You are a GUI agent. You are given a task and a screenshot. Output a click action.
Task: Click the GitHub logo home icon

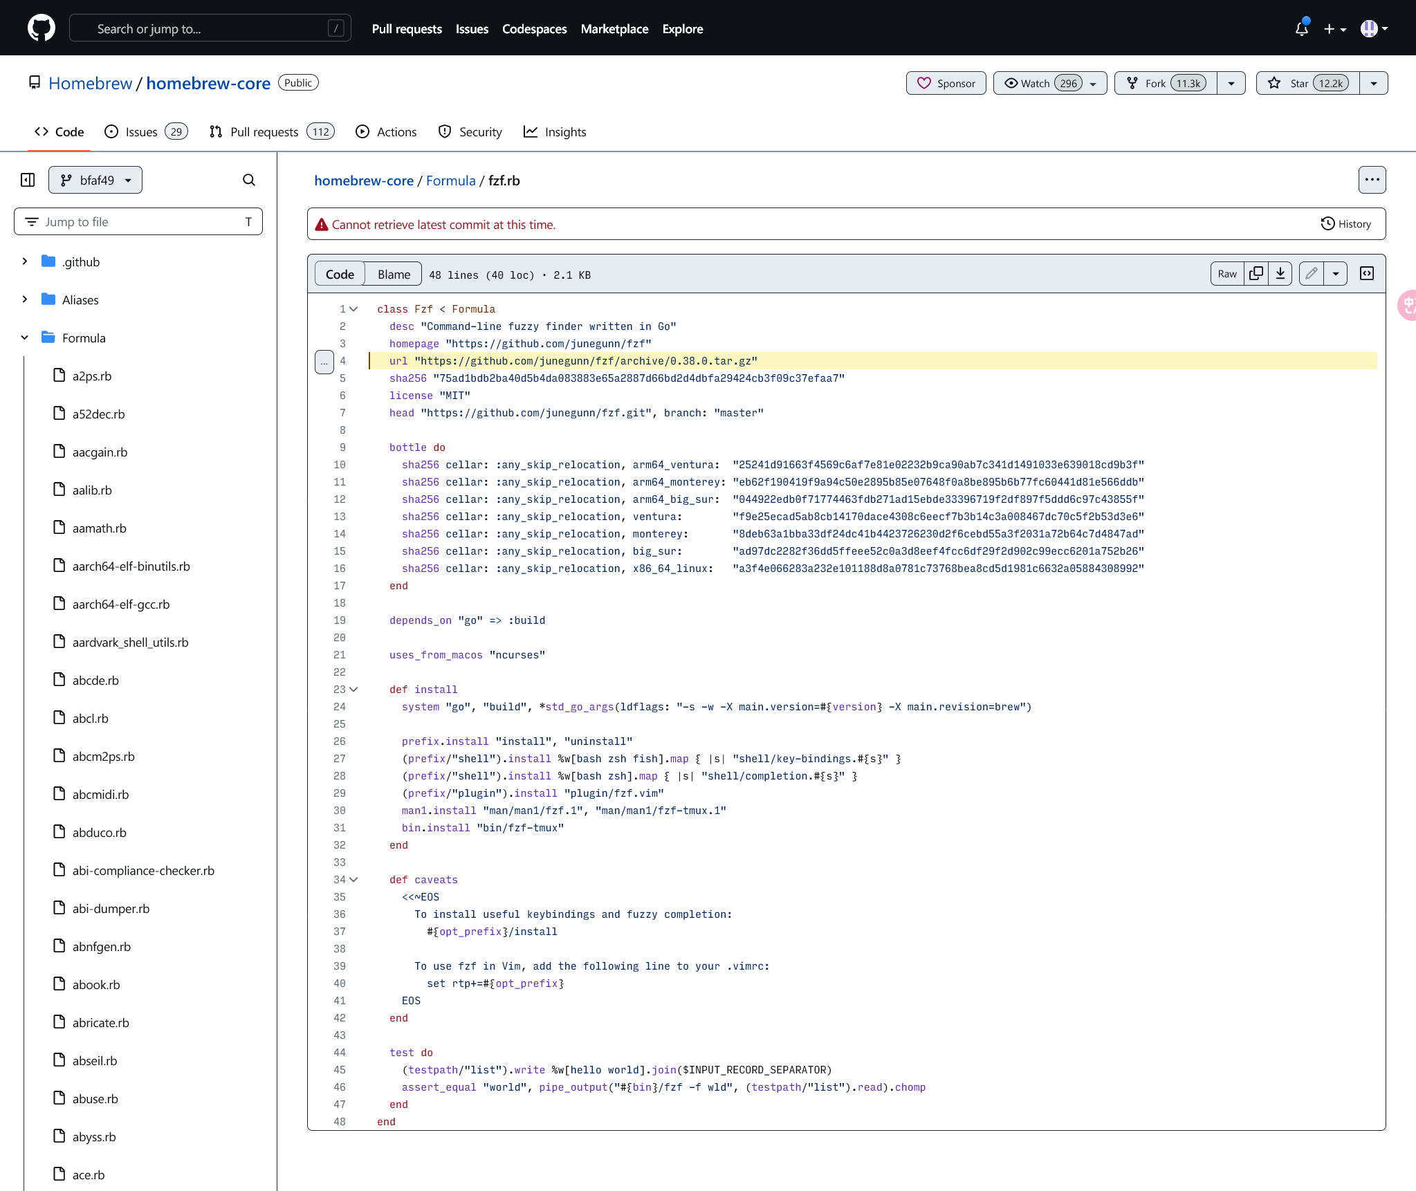click(x=42, y=28)
